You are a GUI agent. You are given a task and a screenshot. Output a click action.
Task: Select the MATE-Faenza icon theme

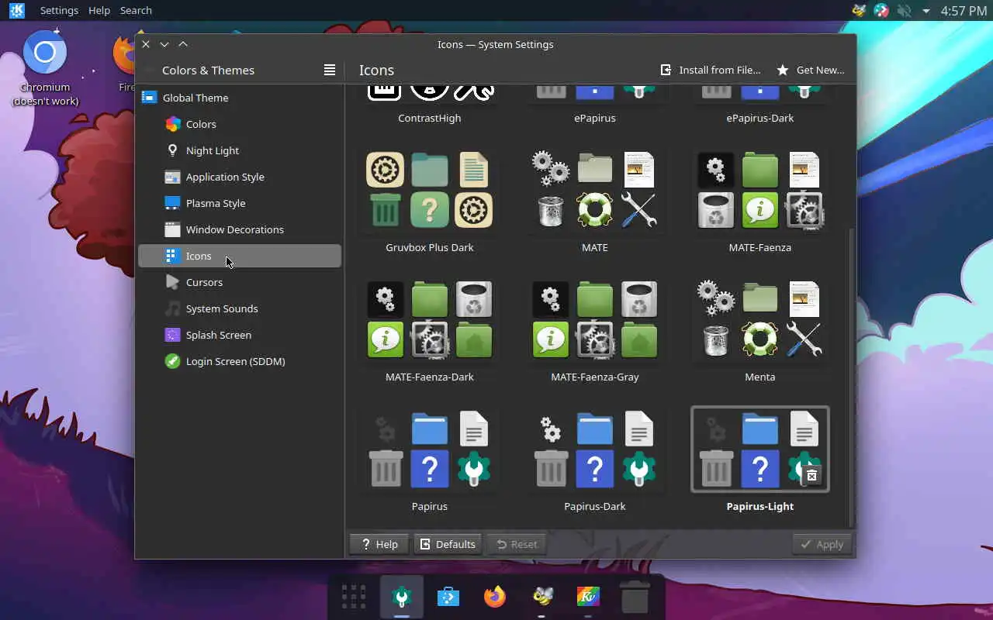(x=759, y=201)
